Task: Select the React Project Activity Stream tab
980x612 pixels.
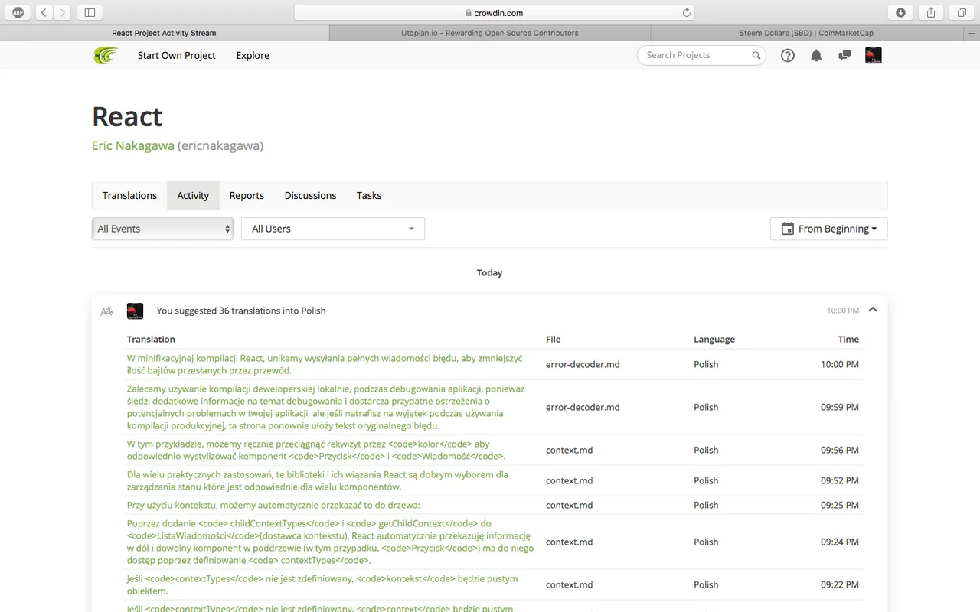Action: pos(164,33)
